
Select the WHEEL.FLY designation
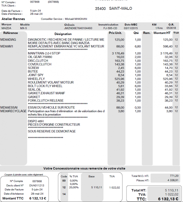[x=36, y=79]
